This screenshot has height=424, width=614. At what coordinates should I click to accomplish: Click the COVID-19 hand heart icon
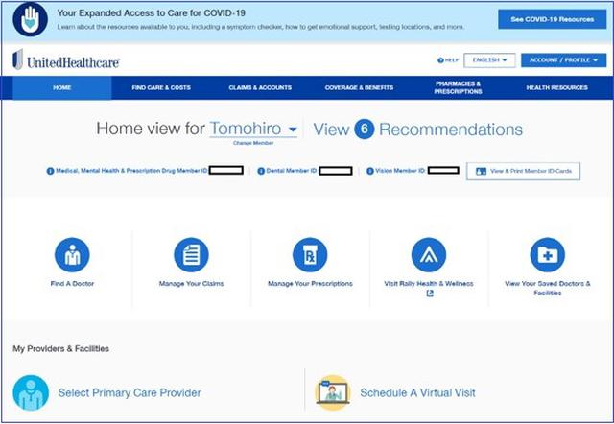pyautogui.click(x=30, y=19)
